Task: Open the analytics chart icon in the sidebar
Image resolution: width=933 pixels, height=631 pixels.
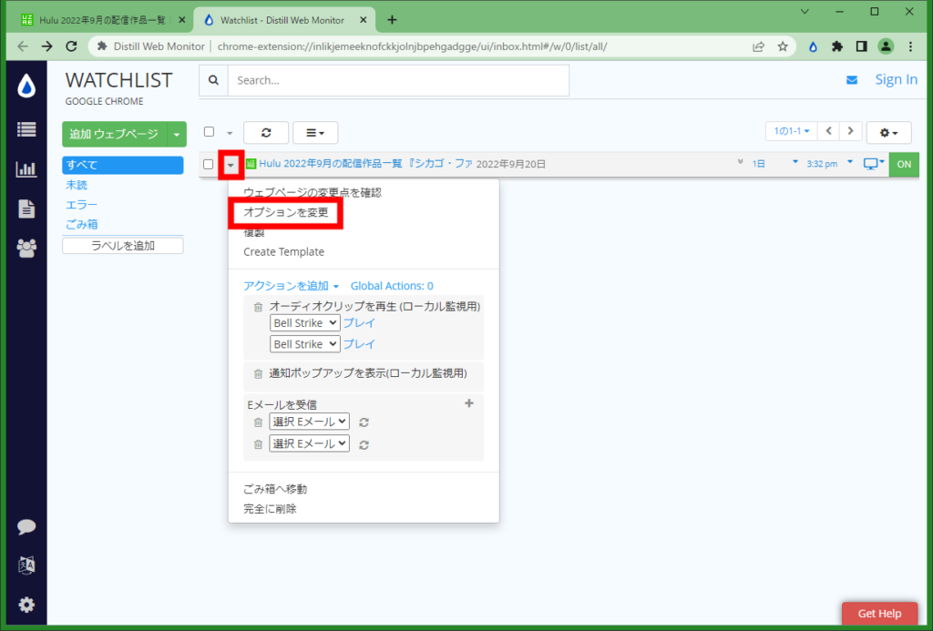Action: pos(26,168)
